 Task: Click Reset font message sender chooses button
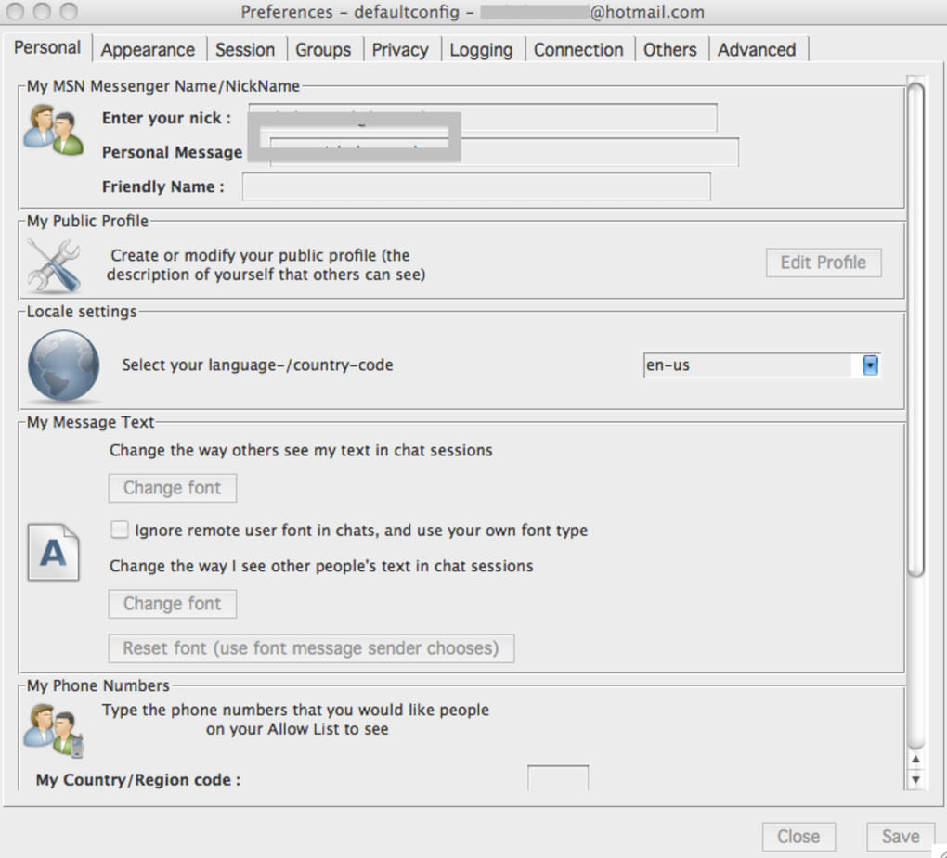(x=311, y=648)
